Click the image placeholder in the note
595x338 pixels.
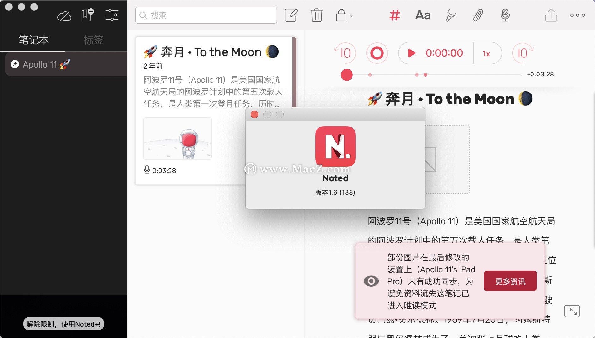pos(447,160)
